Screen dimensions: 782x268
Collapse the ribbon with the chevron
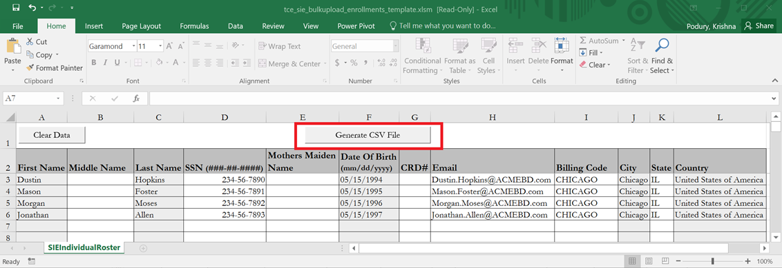tap(774, 81)
